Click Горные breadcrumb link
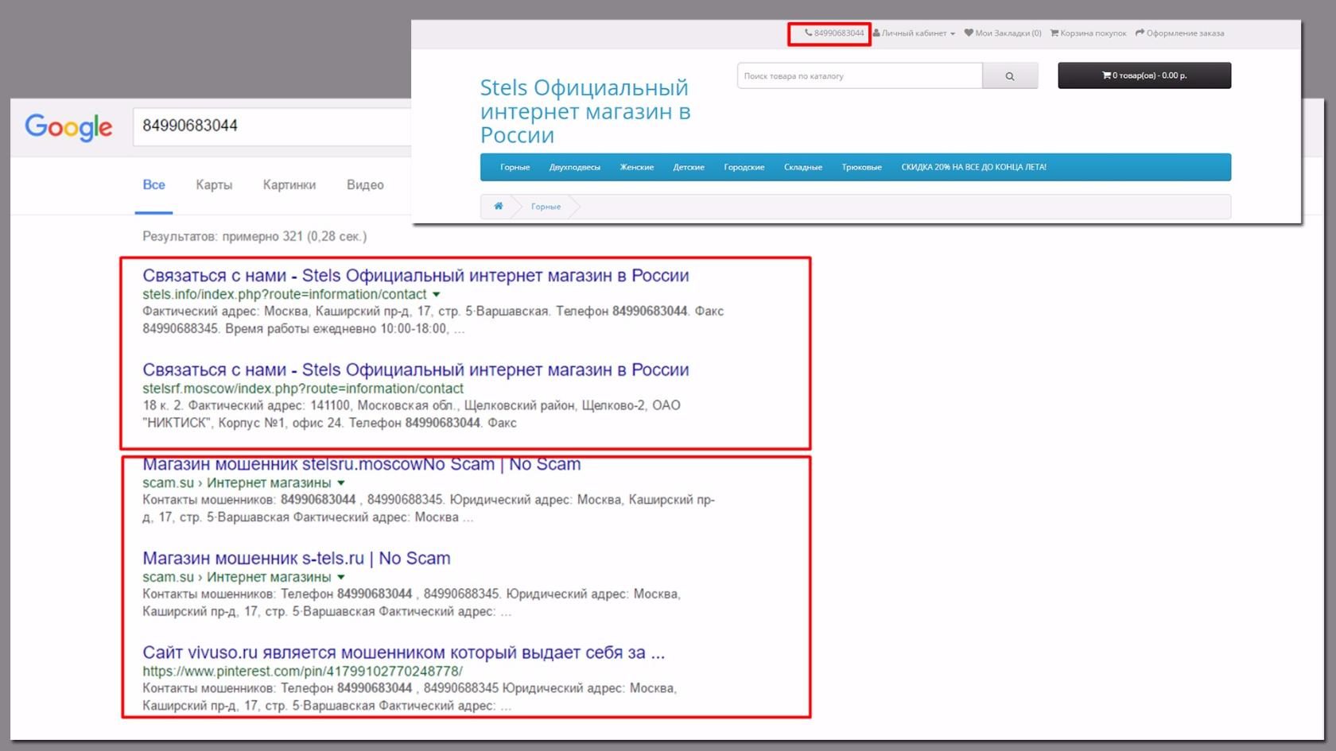 pos(546,207)
